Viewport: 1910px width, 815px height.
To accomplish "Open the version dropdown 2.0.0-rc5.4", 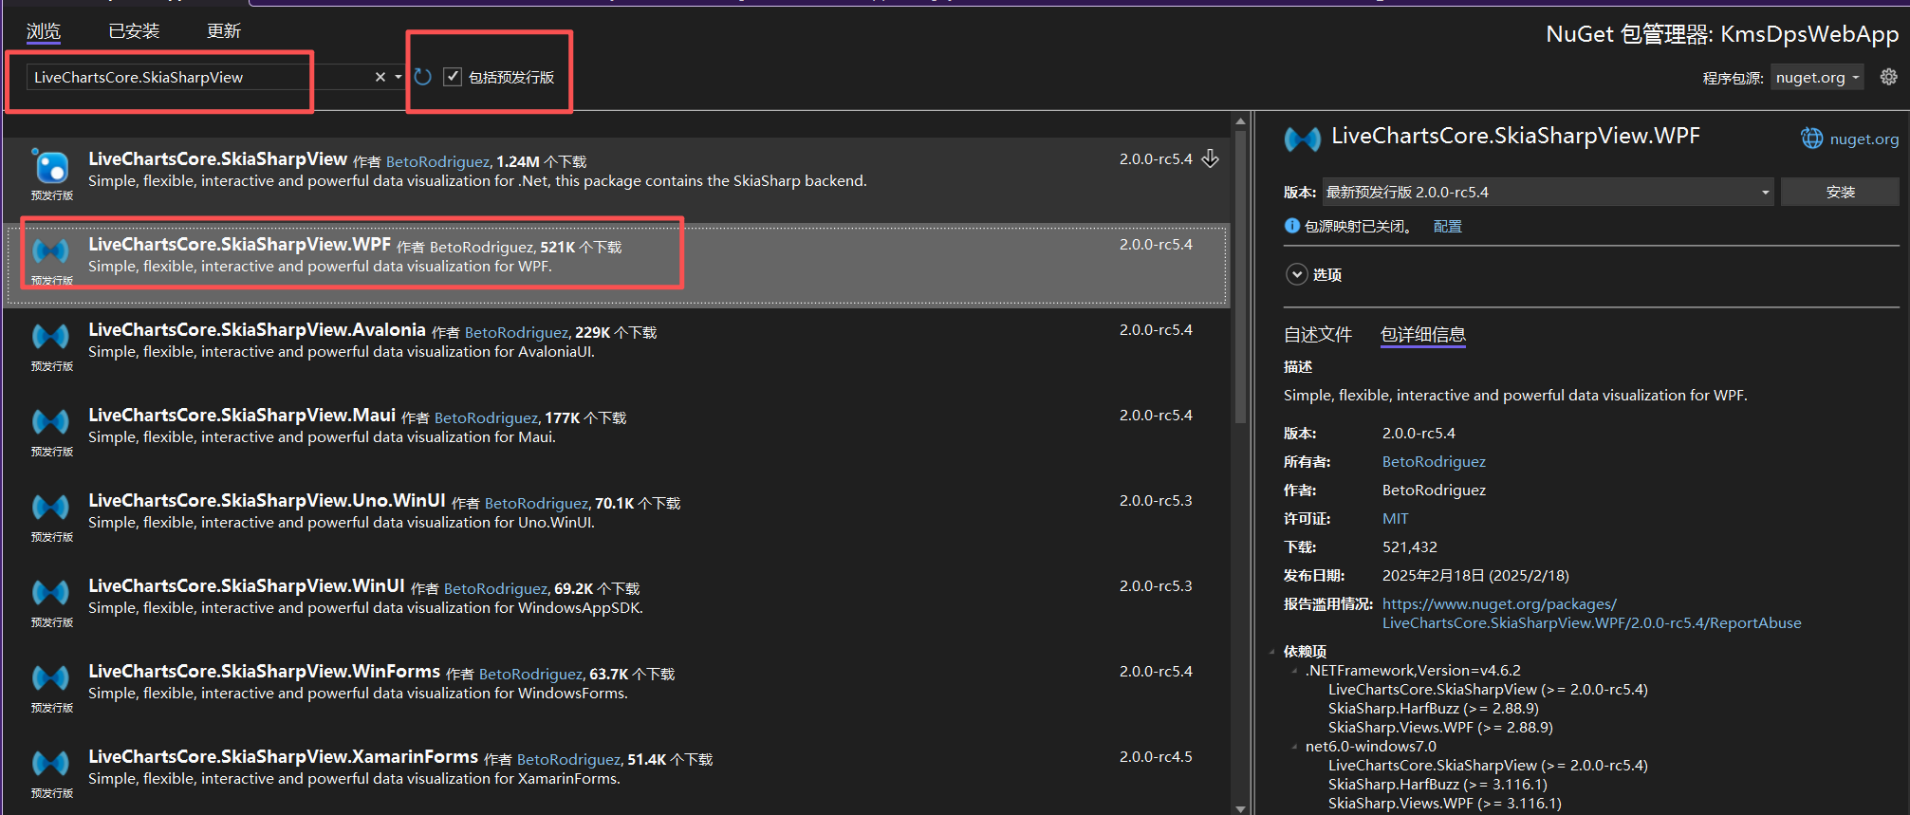I will click(x=1547, y=192).
